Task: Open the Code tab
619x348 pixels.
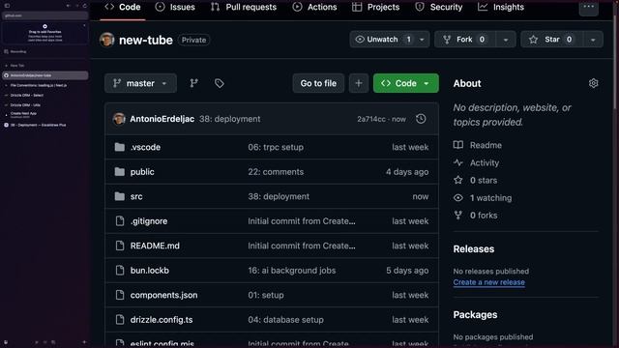Action: point(123,7)
